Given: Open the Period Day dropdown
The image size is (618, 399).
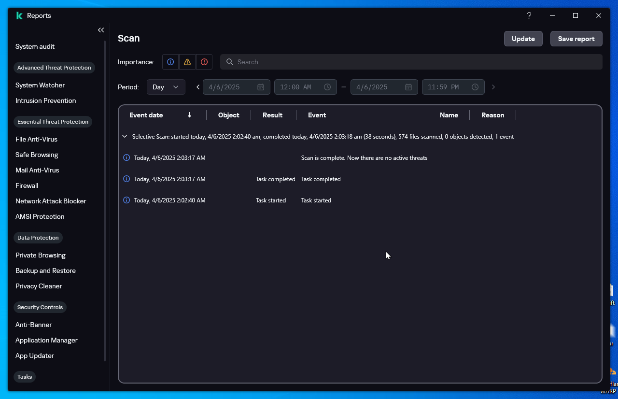Looking at the screenshot, I should tap(166, 87).
